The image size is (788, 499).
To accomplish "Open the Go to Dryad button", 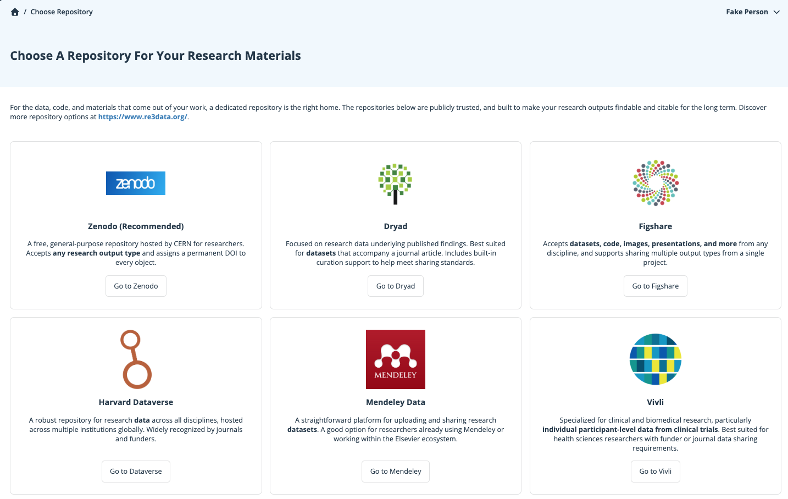I will coord(396,286).
